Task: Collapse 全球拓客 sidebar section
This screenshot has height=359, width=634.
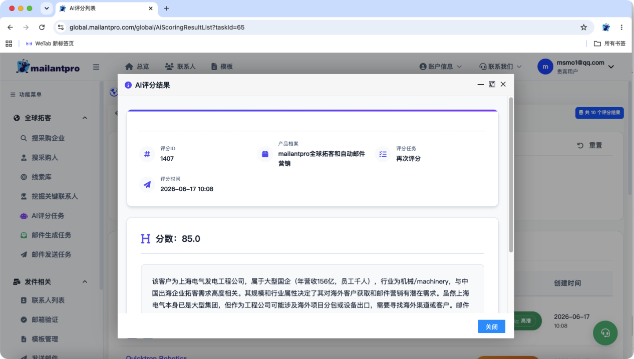Action: 85,118
